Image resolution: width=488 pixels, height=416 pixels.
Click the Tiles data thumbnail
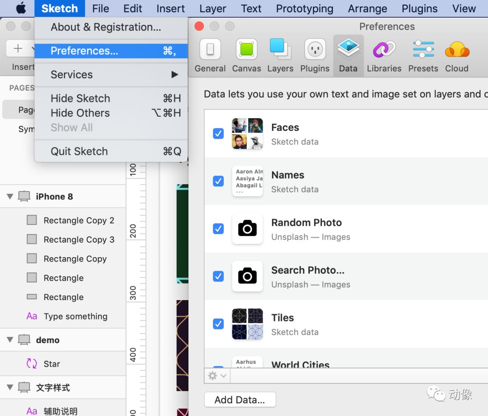click(x=248, y=324)
